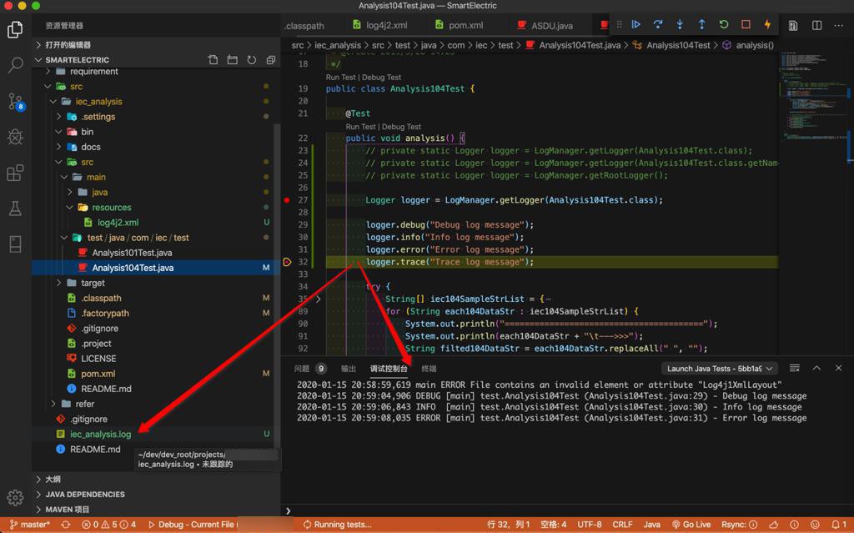Click Debug Test above class Analysis104Test

coord(381,78)
